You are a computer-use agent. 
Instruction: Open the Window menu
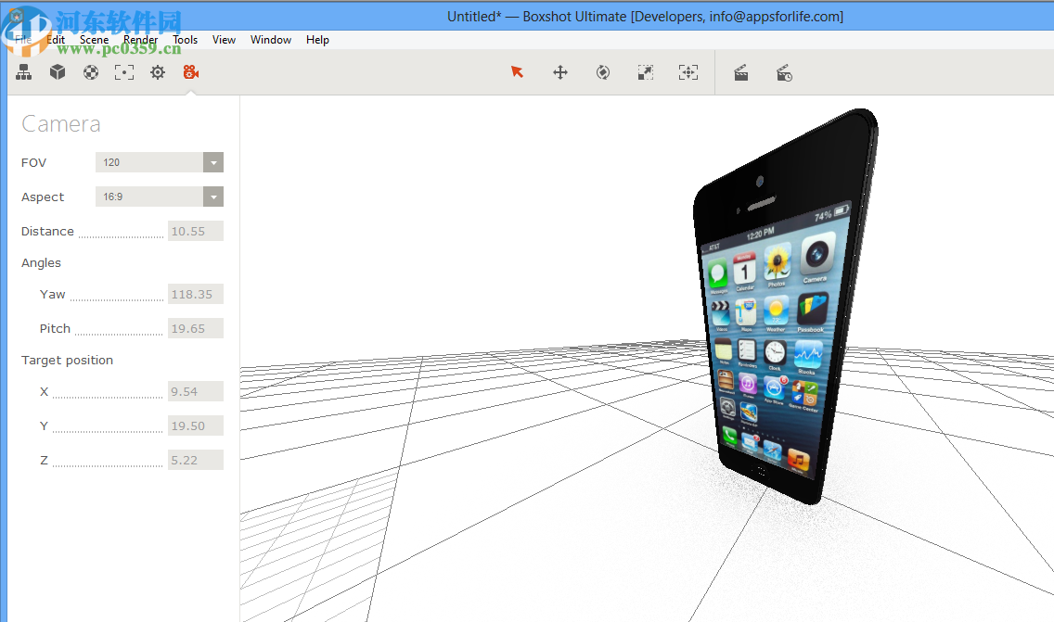[x=271, y=40]
